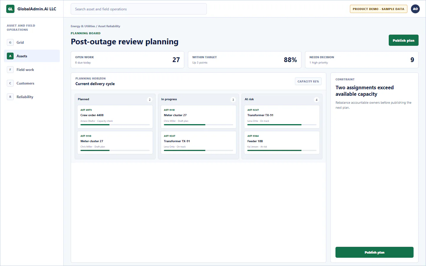The width and height of the screenshot is (426, 266).
Task: Select the Feeder 18B progress bar
Action: click(x=282, y=150)
